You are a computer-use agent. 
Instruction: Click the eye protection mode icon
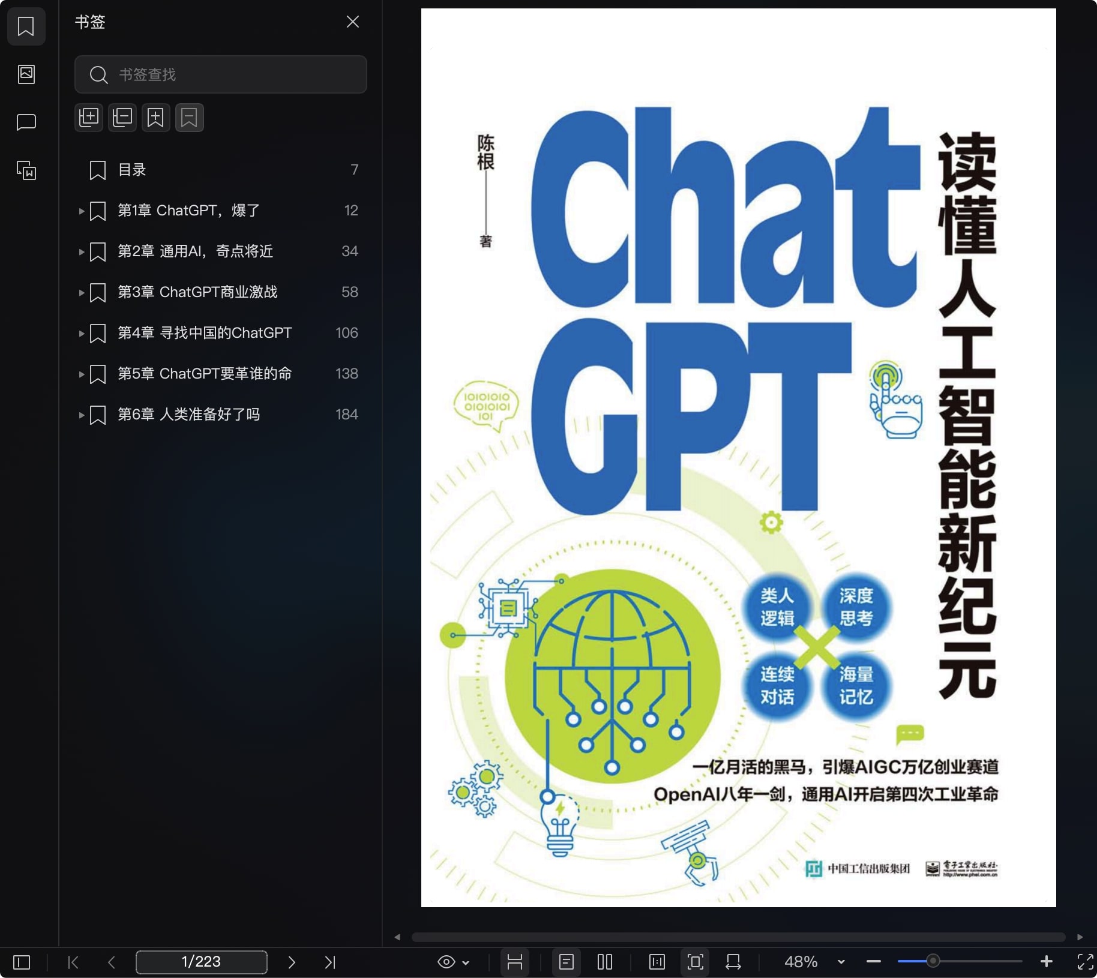446,962
